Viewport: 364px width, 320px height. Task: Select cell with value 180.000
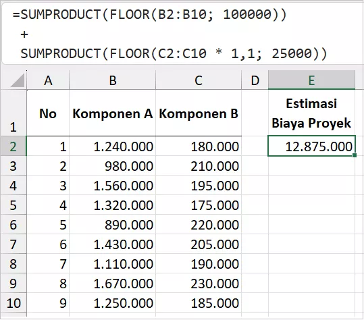(199, 146)
